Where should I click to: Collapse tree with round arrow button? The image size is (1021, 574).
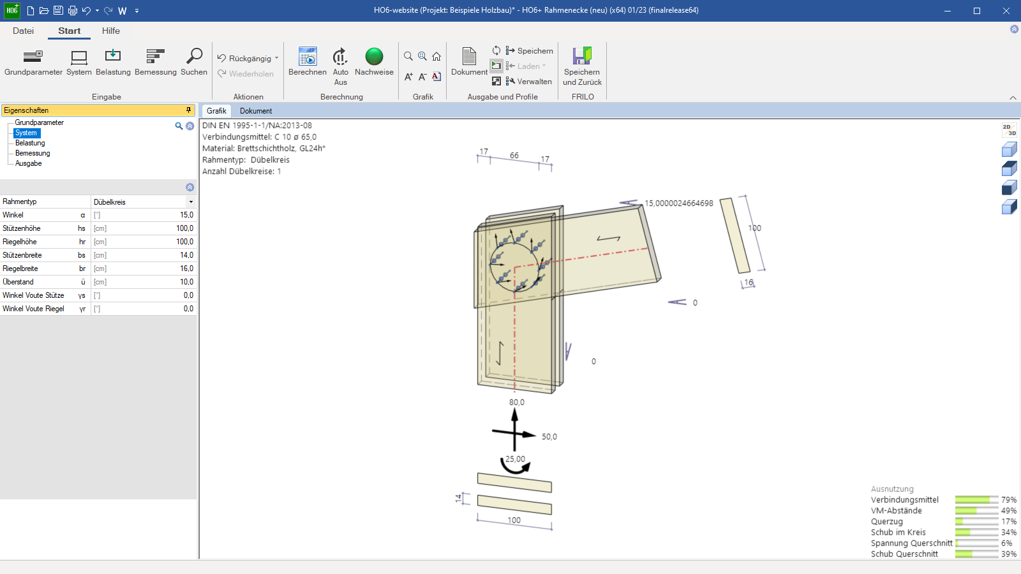coord(190,126)
